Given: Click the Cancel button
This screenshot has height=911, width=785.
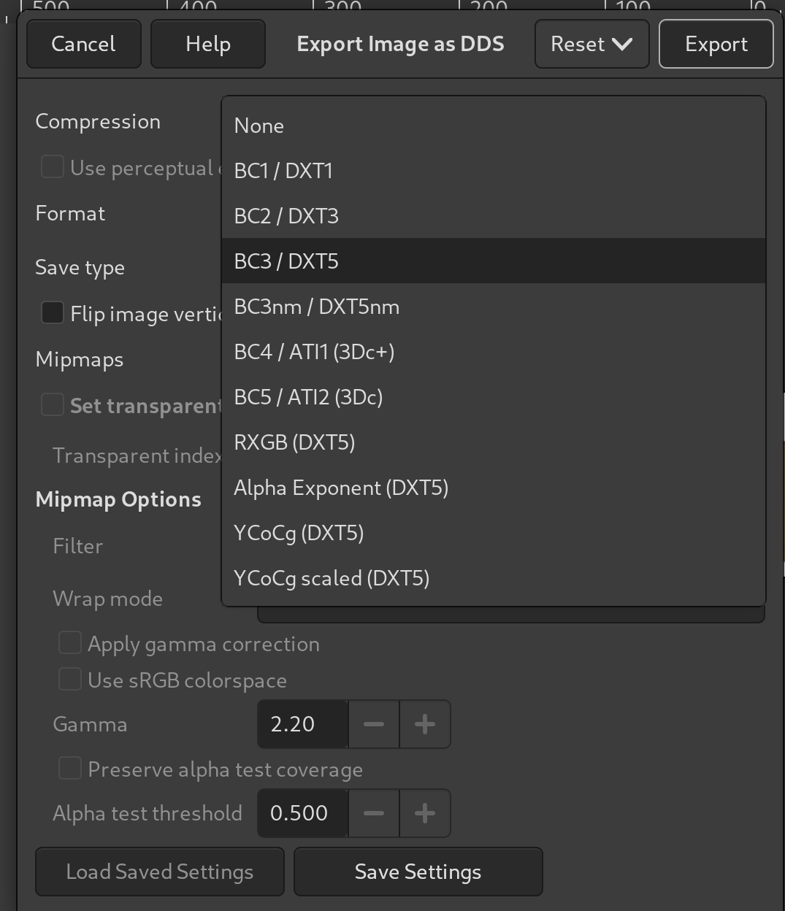Looking at the screenshot, I should coord(83,44).
